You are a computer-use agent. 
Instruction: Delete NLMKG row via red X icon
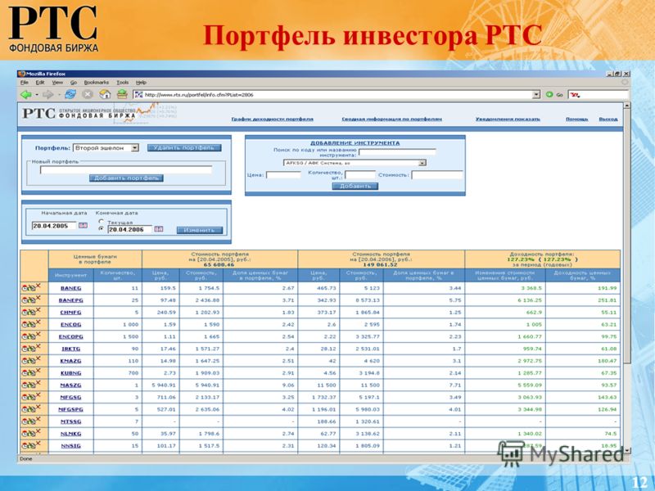pyautogui.click(x=38, y=431)
